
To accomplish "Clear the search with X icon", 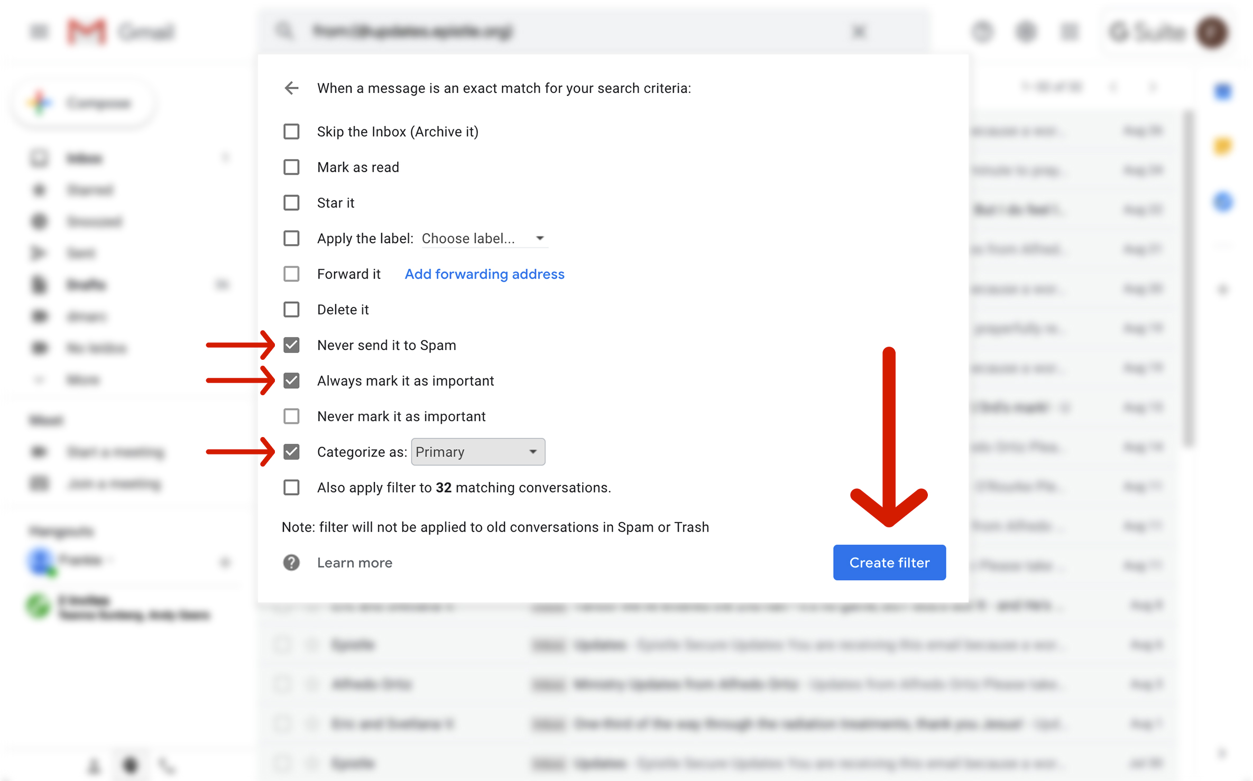I will pos(859,32).
